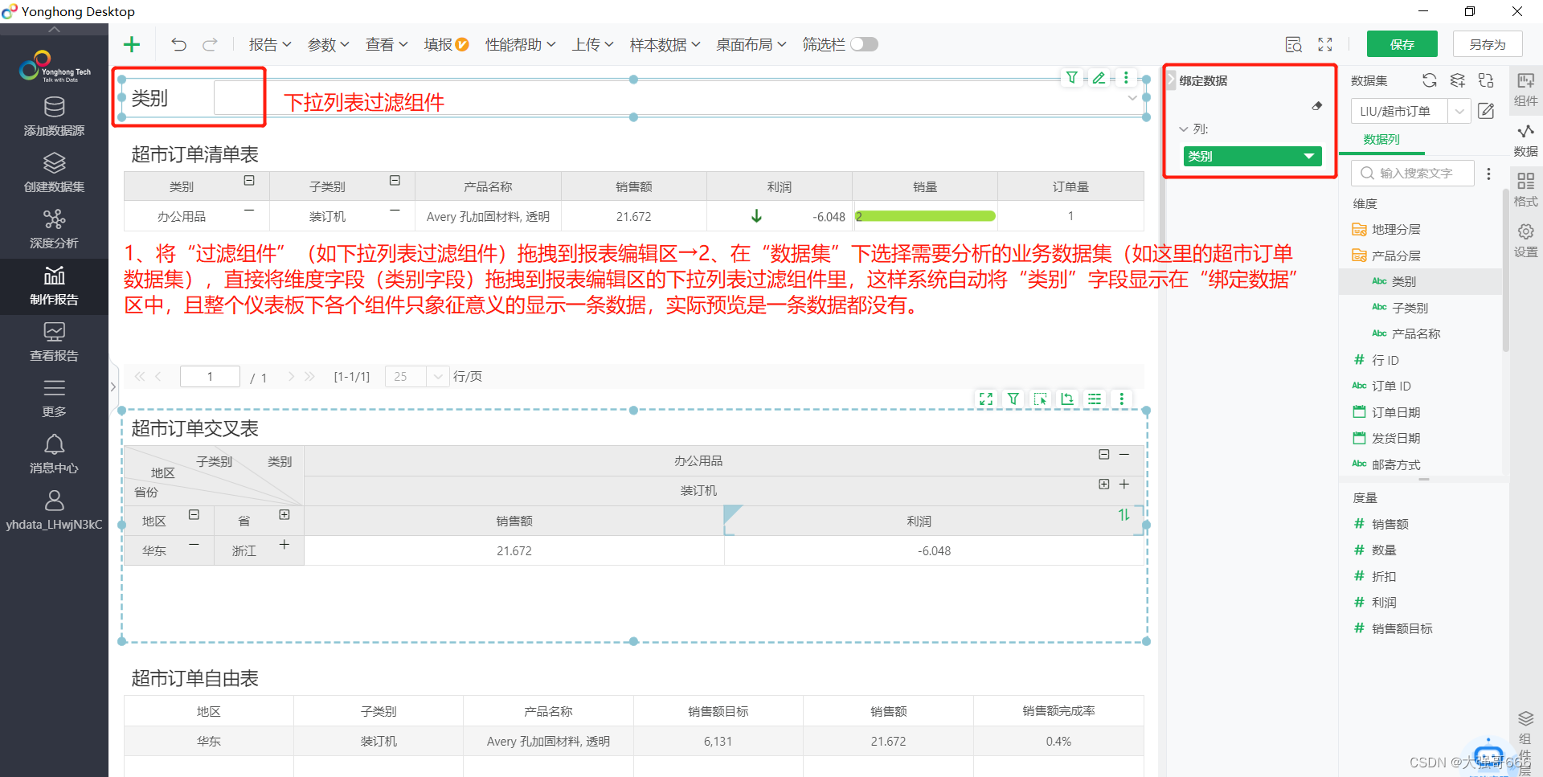Open 查看报告 in the sidebar
This screenshot has height=777, width=1543.
[54, 342]
